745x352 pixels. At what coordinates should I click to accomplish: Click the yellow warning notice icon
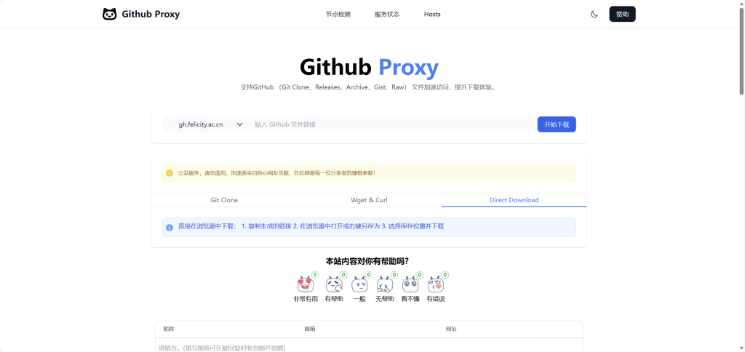pos(170,173)
